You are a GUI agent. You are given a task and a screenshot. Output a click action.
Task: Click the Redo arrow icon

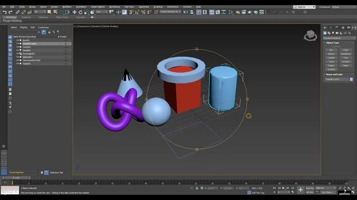click(x=11, y=12)
